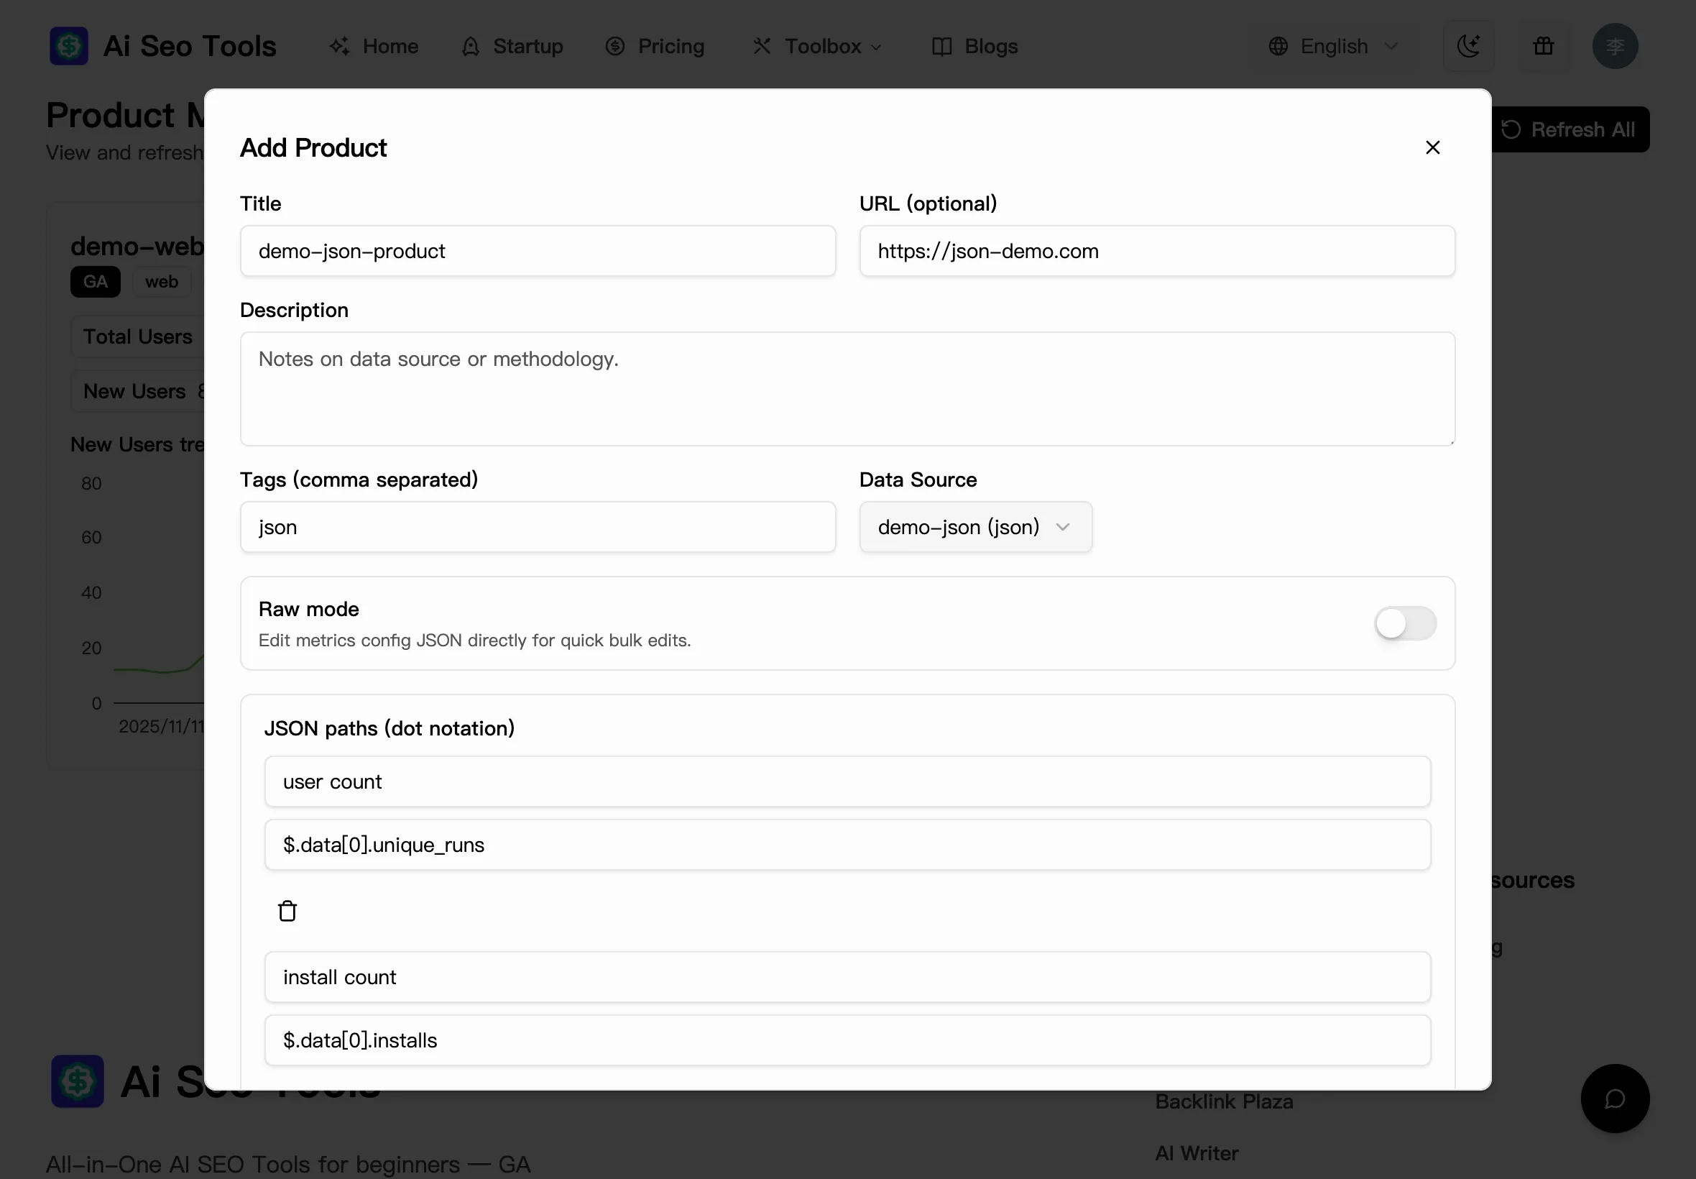Go to the Blogs page

[x=990, y=46]
